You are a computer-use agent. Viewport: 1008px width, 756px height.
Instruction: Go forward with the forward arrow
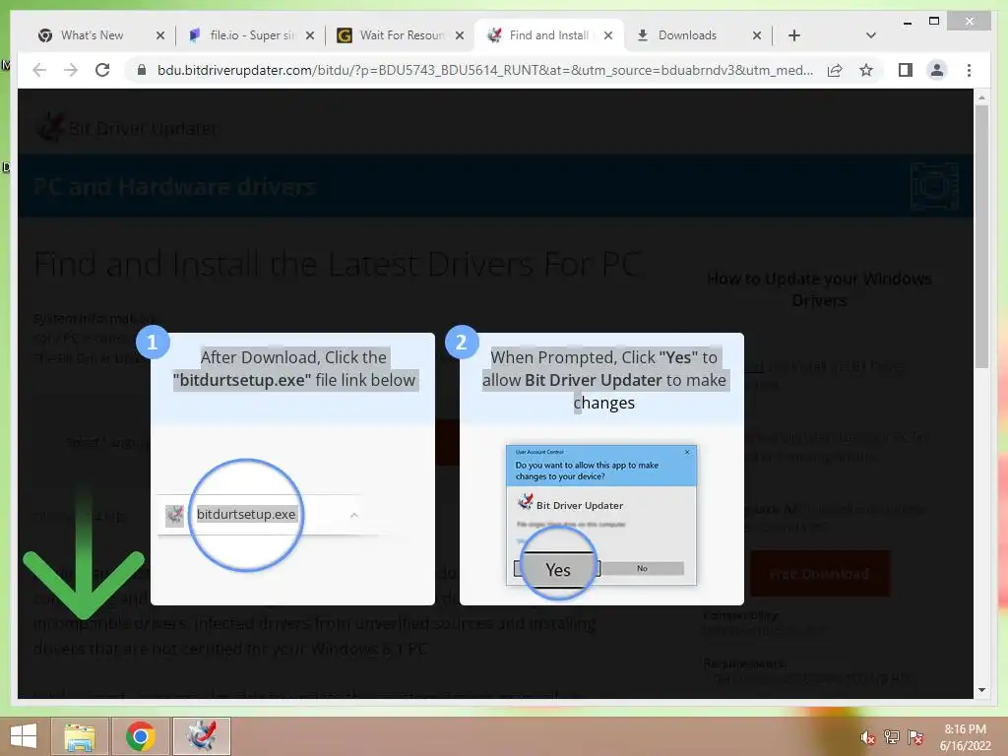pyautogui.click(x=71, y=70)
